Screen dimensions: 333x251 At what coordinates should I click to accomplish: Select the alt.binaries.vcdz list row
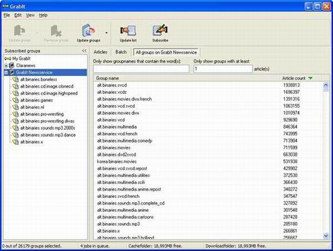[x=208, y=93]
